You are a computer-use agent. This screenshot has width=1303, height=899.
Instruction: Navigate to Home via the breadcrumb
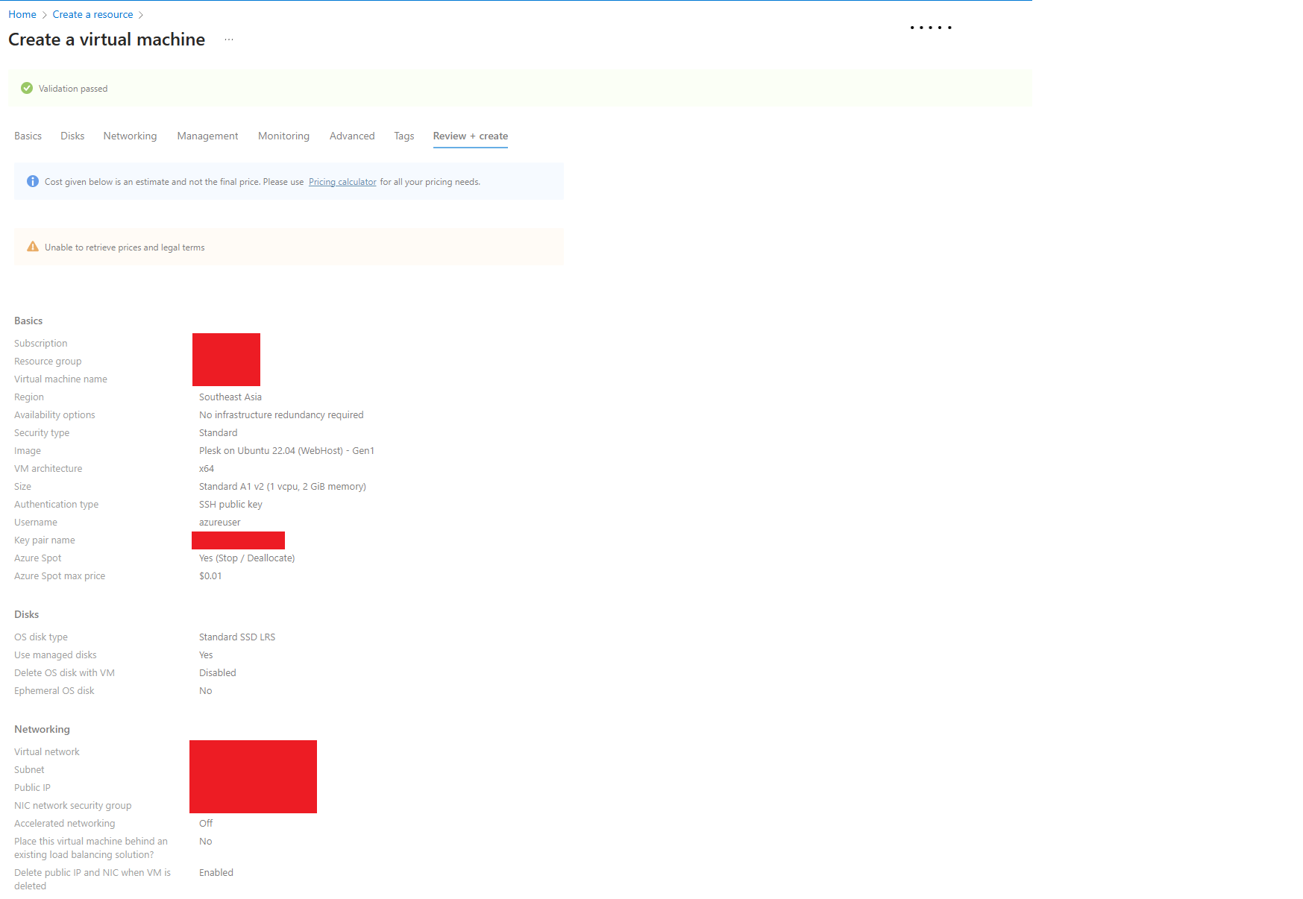(22, 14)
